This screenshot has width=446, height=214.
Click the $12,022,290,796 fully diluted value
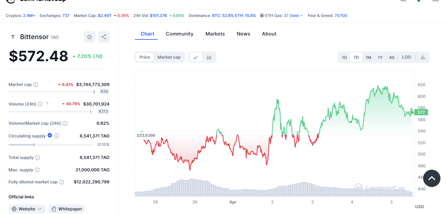pyautogui.click(x=92, y=182)
